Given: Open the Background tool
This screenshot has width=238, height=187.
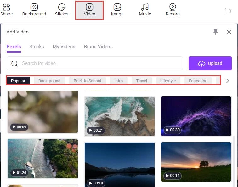Looking at the screenshot, I should (34, 10).
